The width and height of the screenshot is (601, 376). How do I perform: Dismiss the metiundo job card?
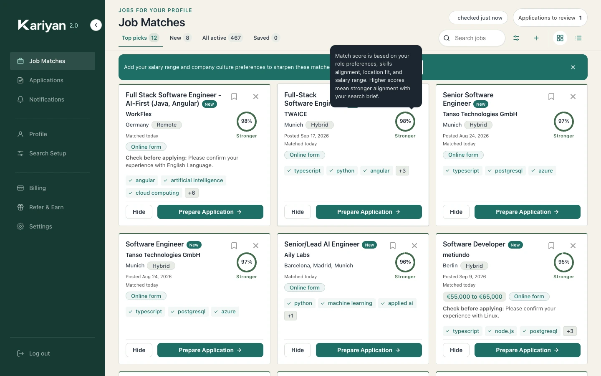[x=573, y=246]
